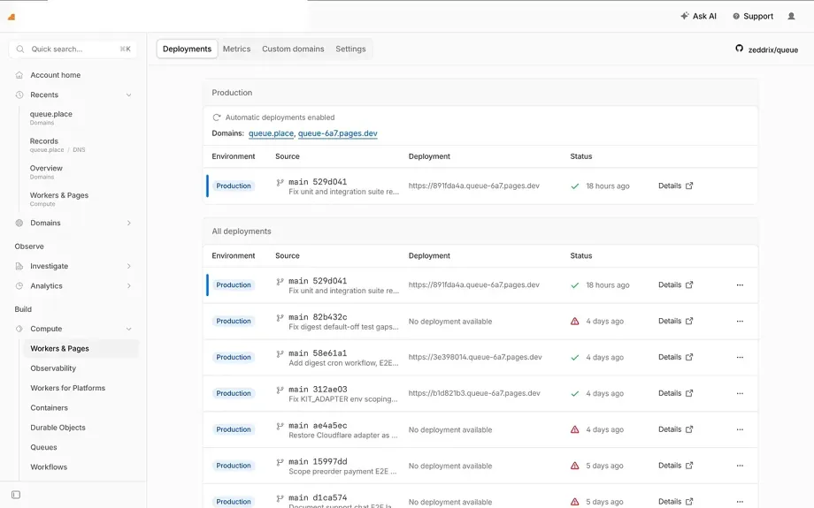Click the Ask AI button
Image resolution: width=814 pixels, height=508 pixels.
tap(698, 16)
